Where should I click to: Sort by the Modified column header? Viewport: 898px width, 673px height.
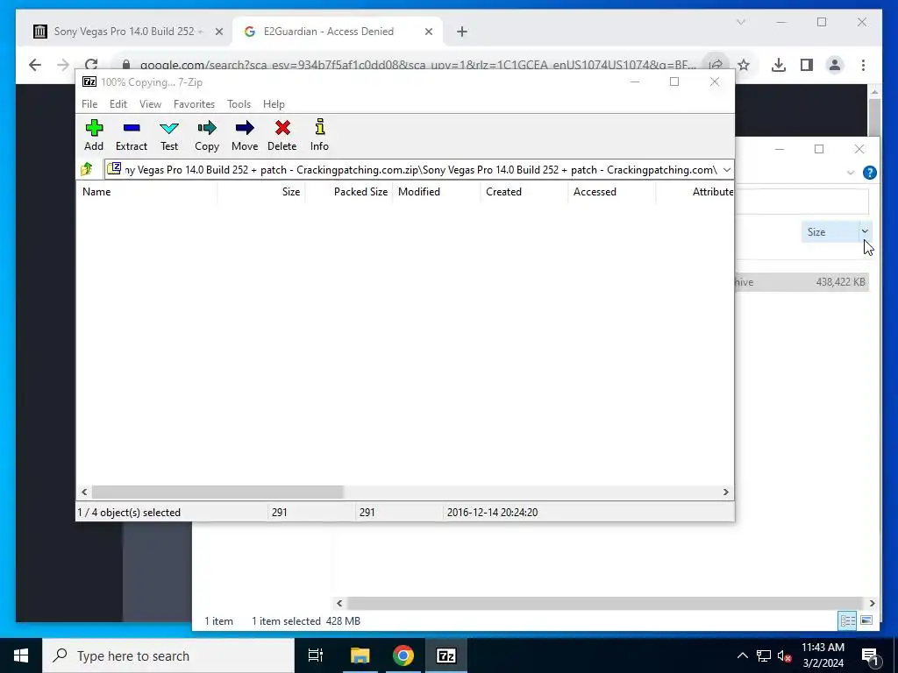(x=437, y=192)
